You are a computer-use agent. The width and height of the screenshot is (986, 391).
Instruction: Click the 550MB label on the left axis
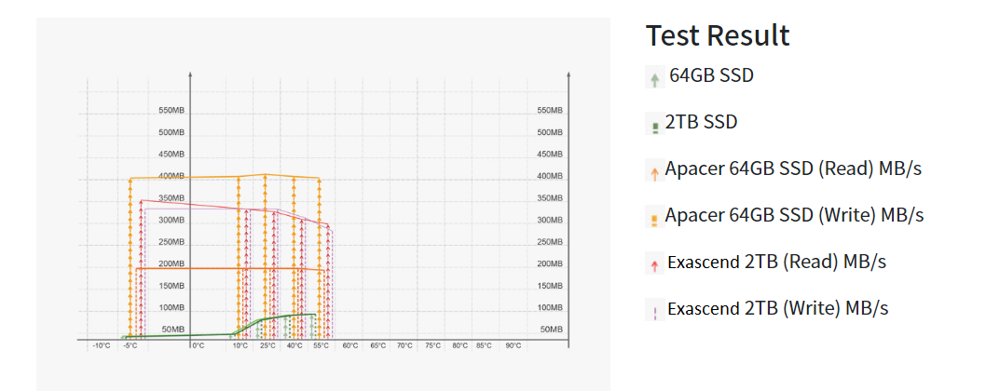tap(171, 111)
